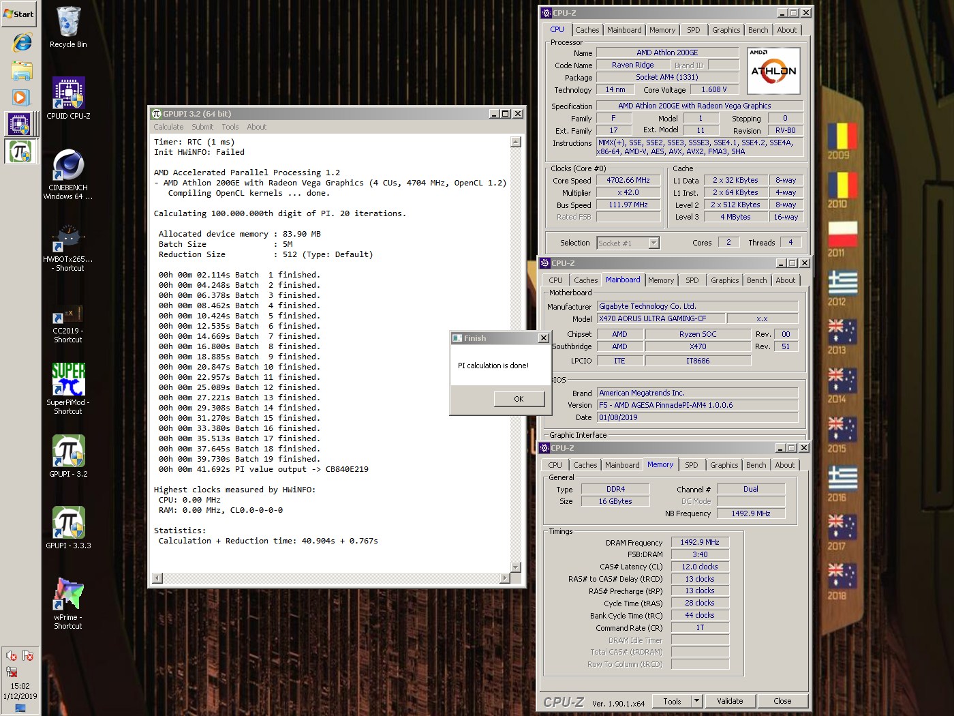The width and height of the screenshot is (954, 716).
Task: Click the Core Voltage 1.608 V field
Action: point(714,89)
